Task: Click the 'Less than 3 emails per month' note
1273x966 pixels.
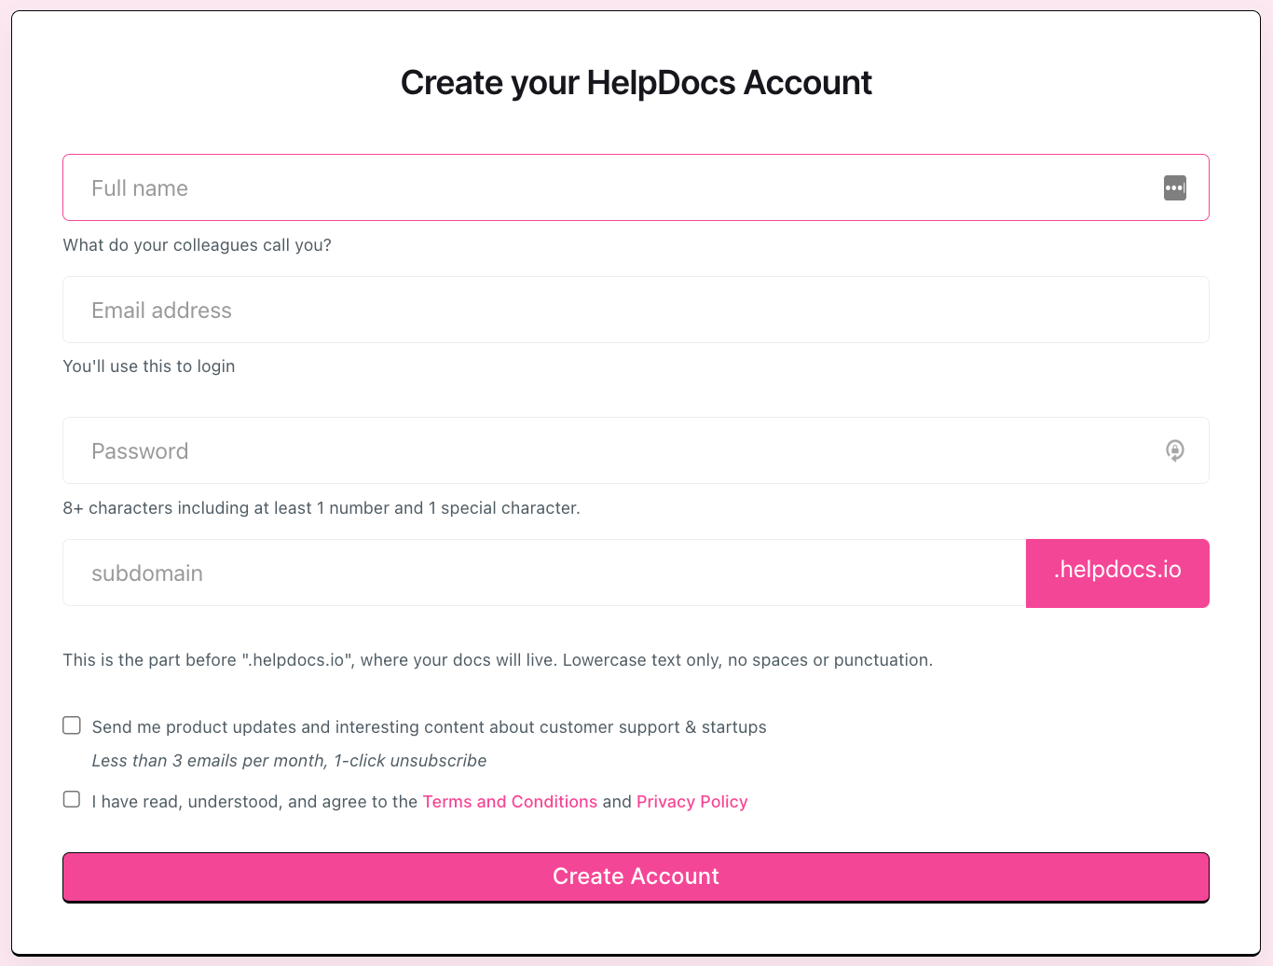Action: pyautogui.click(x=289, y=761)
